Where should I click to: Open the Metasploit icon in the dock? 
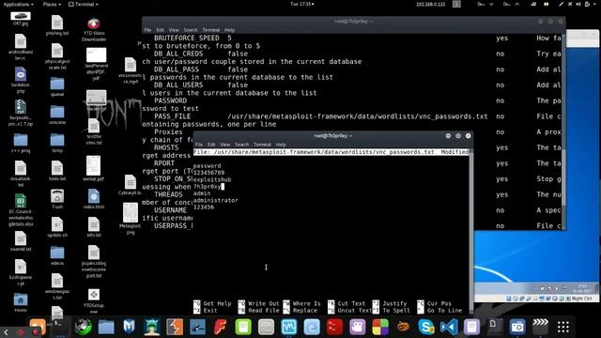[130, 327]
